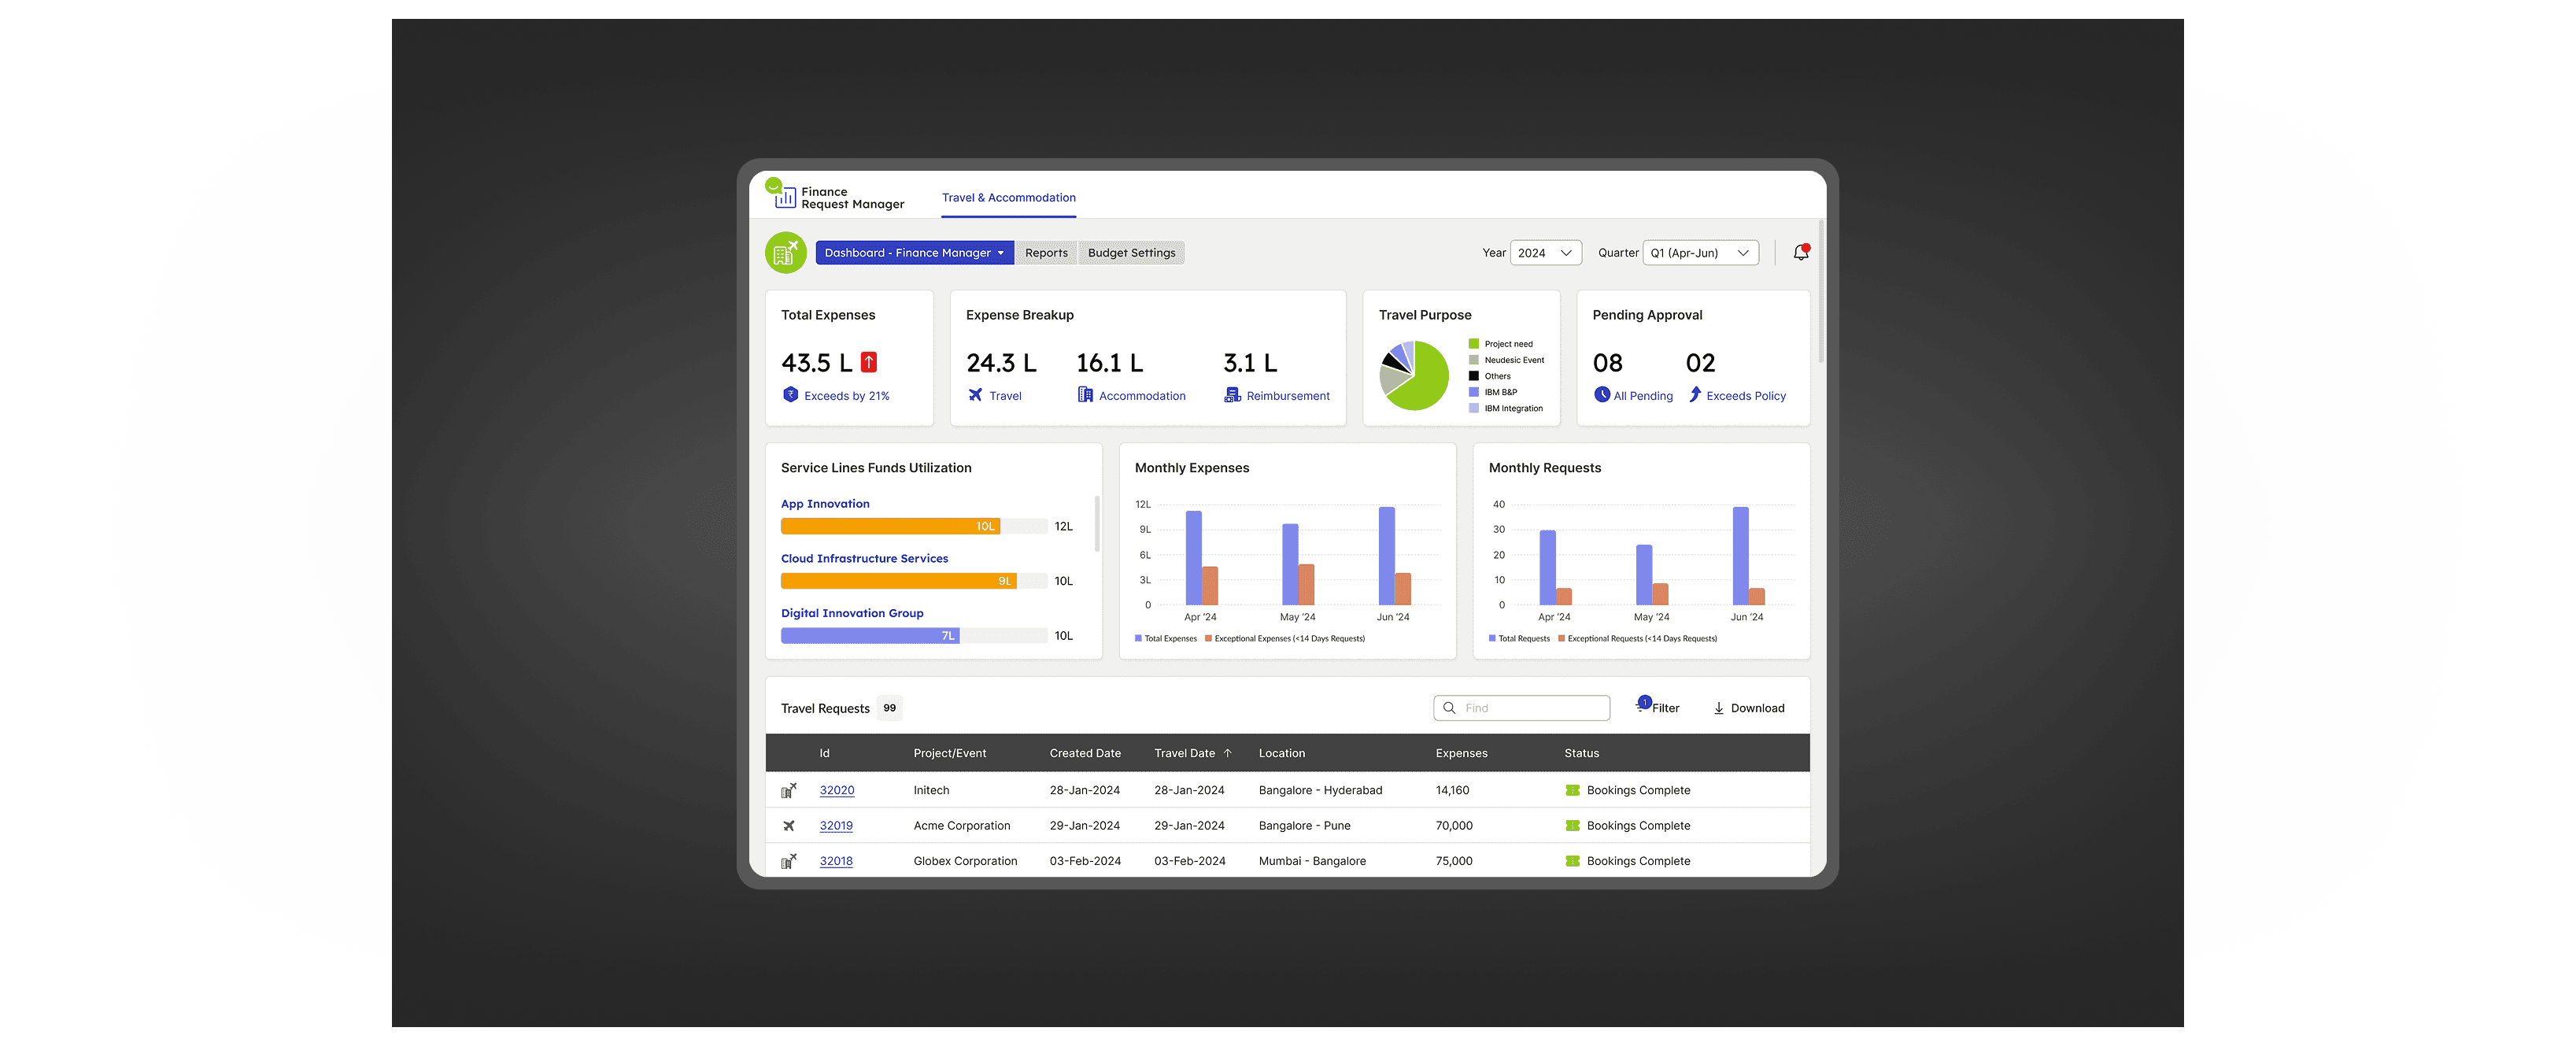Open the Filter options
This screenshot has width=2576, height=1046.
(x=1658, y=708)
